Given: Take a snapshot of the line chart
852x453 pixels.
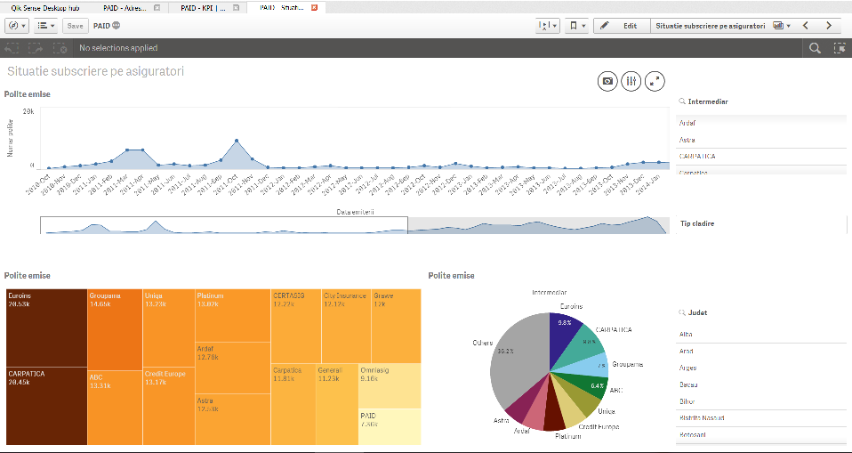Looking at the screenshot, I should tap(607, 82).
